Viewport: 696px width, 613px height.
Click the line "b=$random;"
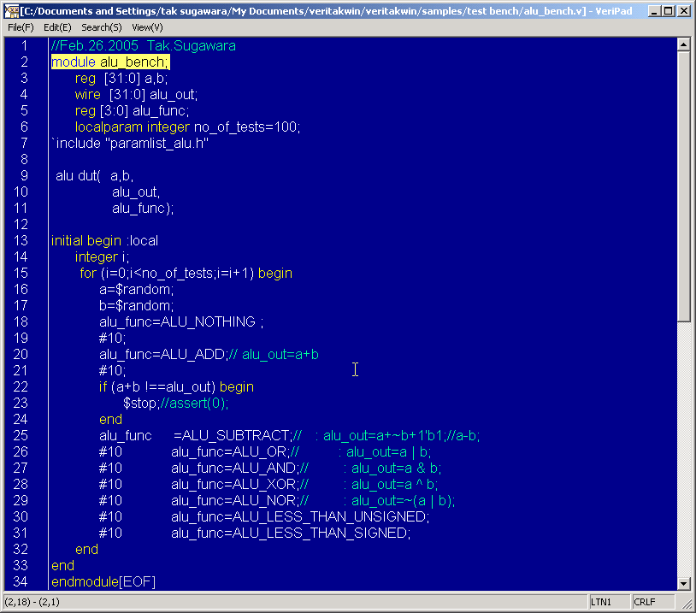[137, 306]
